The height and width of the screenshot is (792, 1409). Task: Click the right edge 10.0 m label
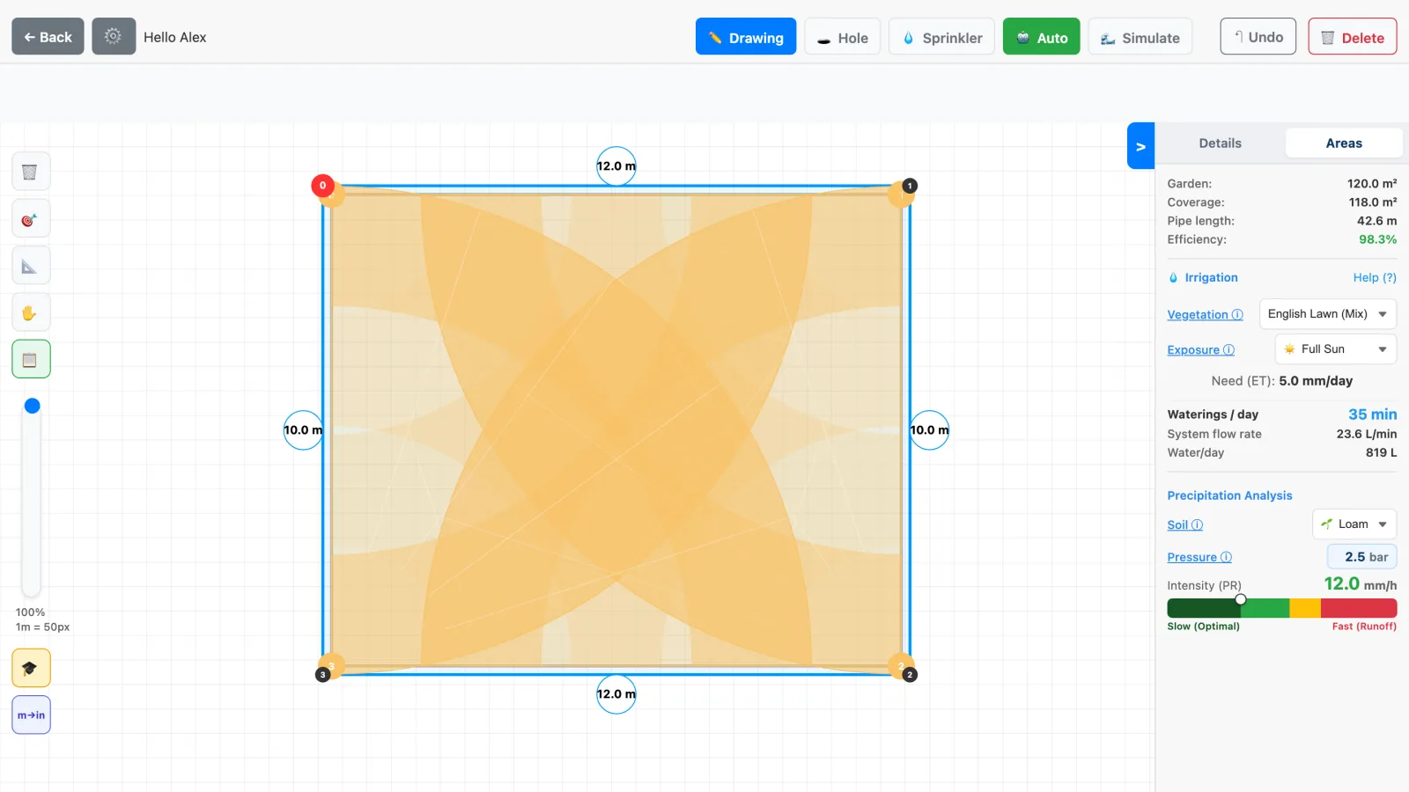pyautogui.click(x=929, y=430)
